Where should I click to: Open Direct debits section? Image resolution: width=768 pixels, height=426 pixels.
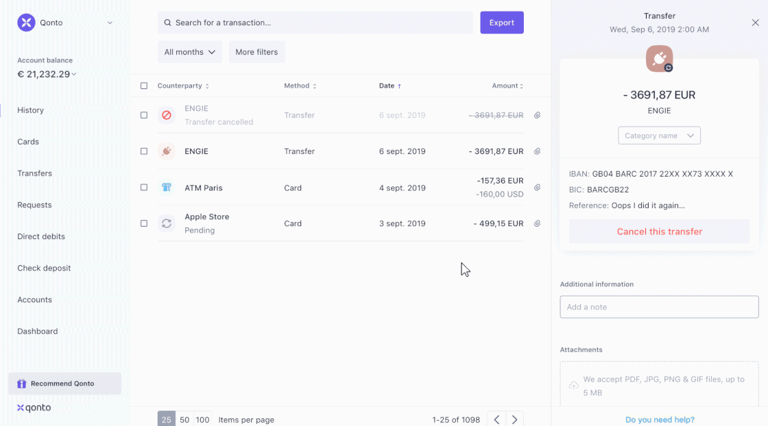point(41,236)
